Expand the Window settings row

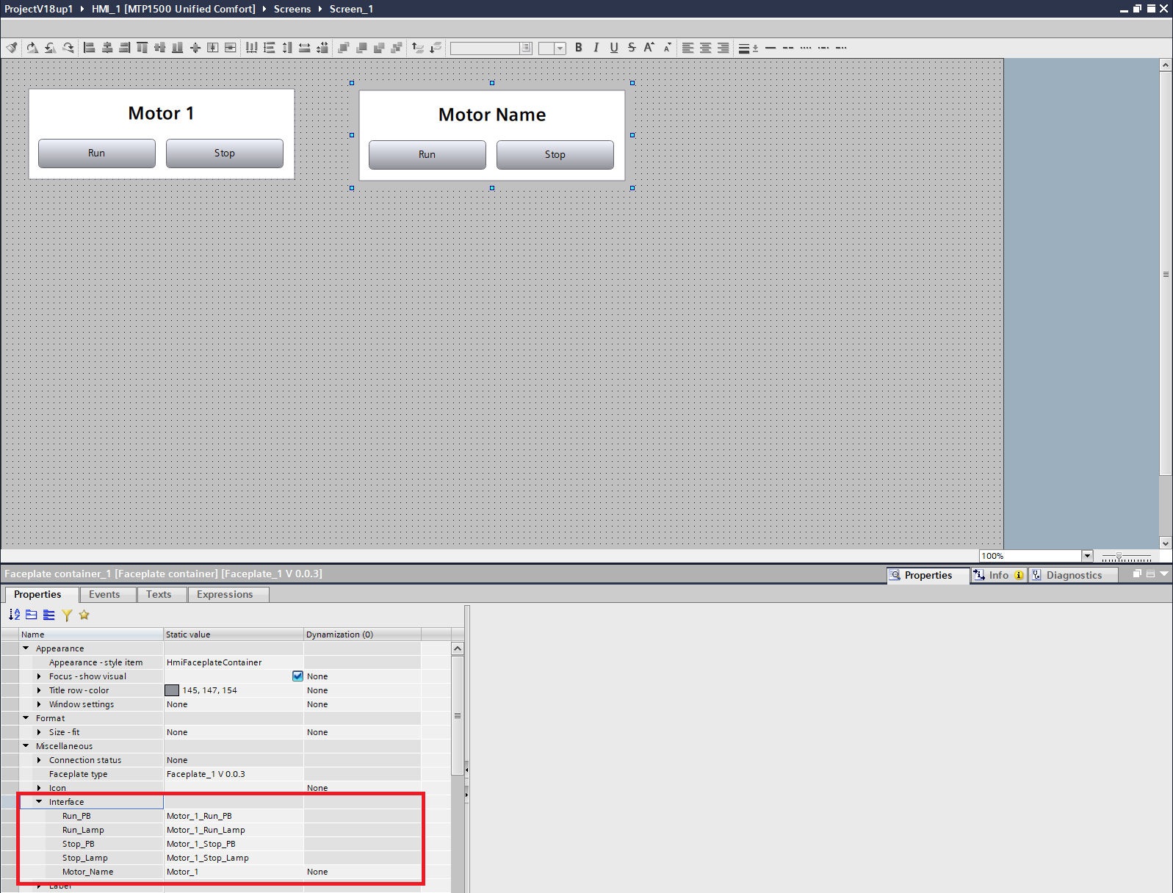tap(39, 704)
